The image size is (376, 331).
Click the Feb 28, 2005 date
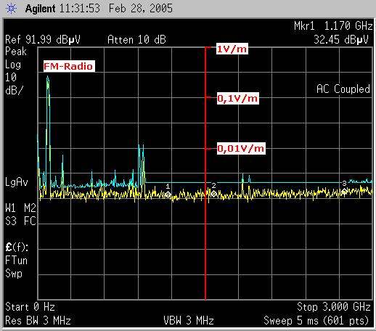click(141, 9)
